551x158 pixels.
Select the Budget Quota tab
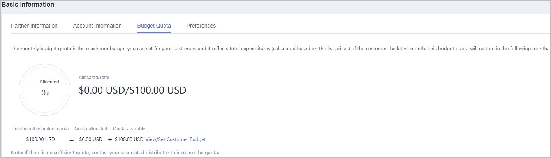154,26
